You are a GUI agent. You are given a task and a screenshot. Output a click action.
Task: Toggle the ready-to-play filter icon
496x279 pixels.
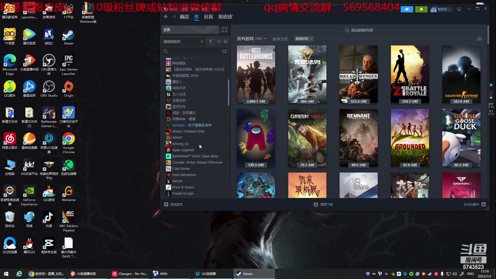click(226, 42)
